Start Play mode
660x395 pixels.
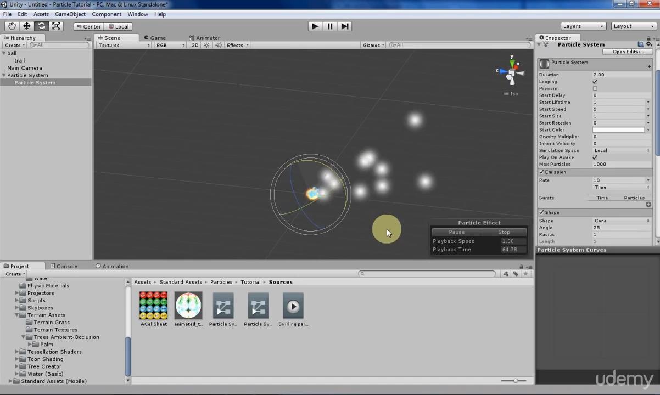click(x=315, y=26)
